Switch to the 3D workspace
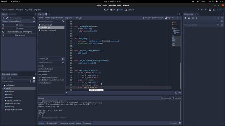The image size is (225, 126). [112, 10]
